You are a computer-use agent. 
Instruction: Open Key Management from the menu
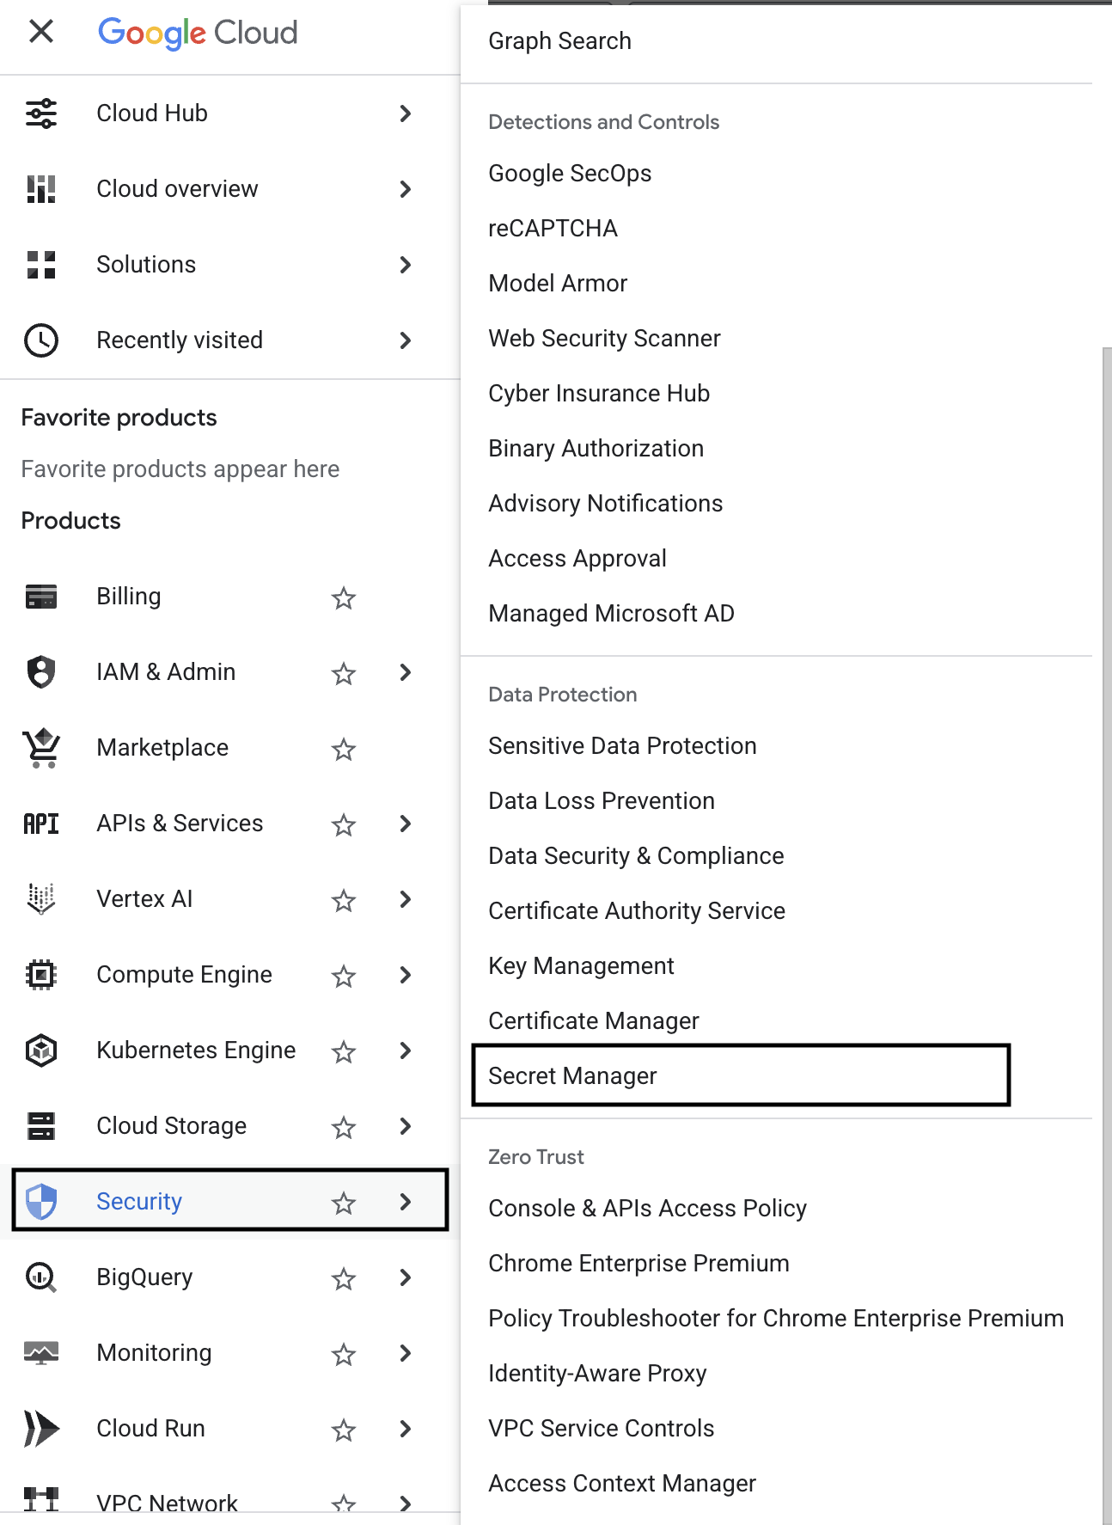(x=581, y=965)
